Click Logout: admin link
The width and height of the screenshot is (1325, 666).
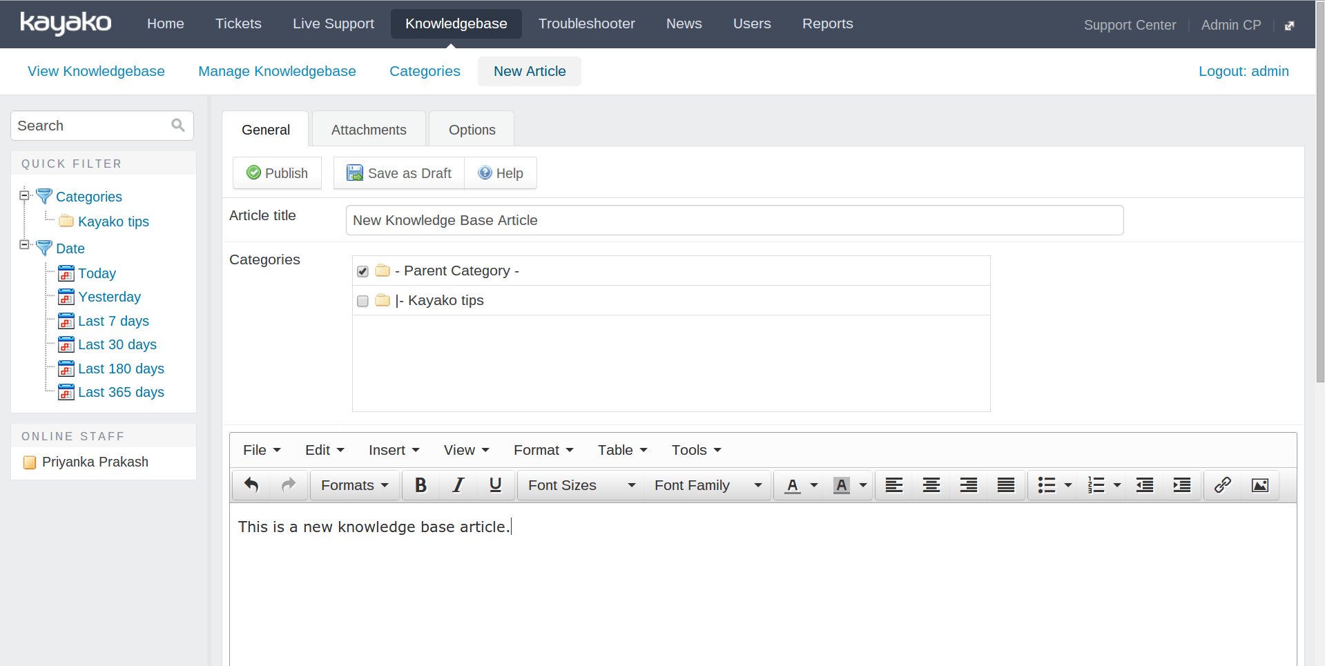(1244, 71)
